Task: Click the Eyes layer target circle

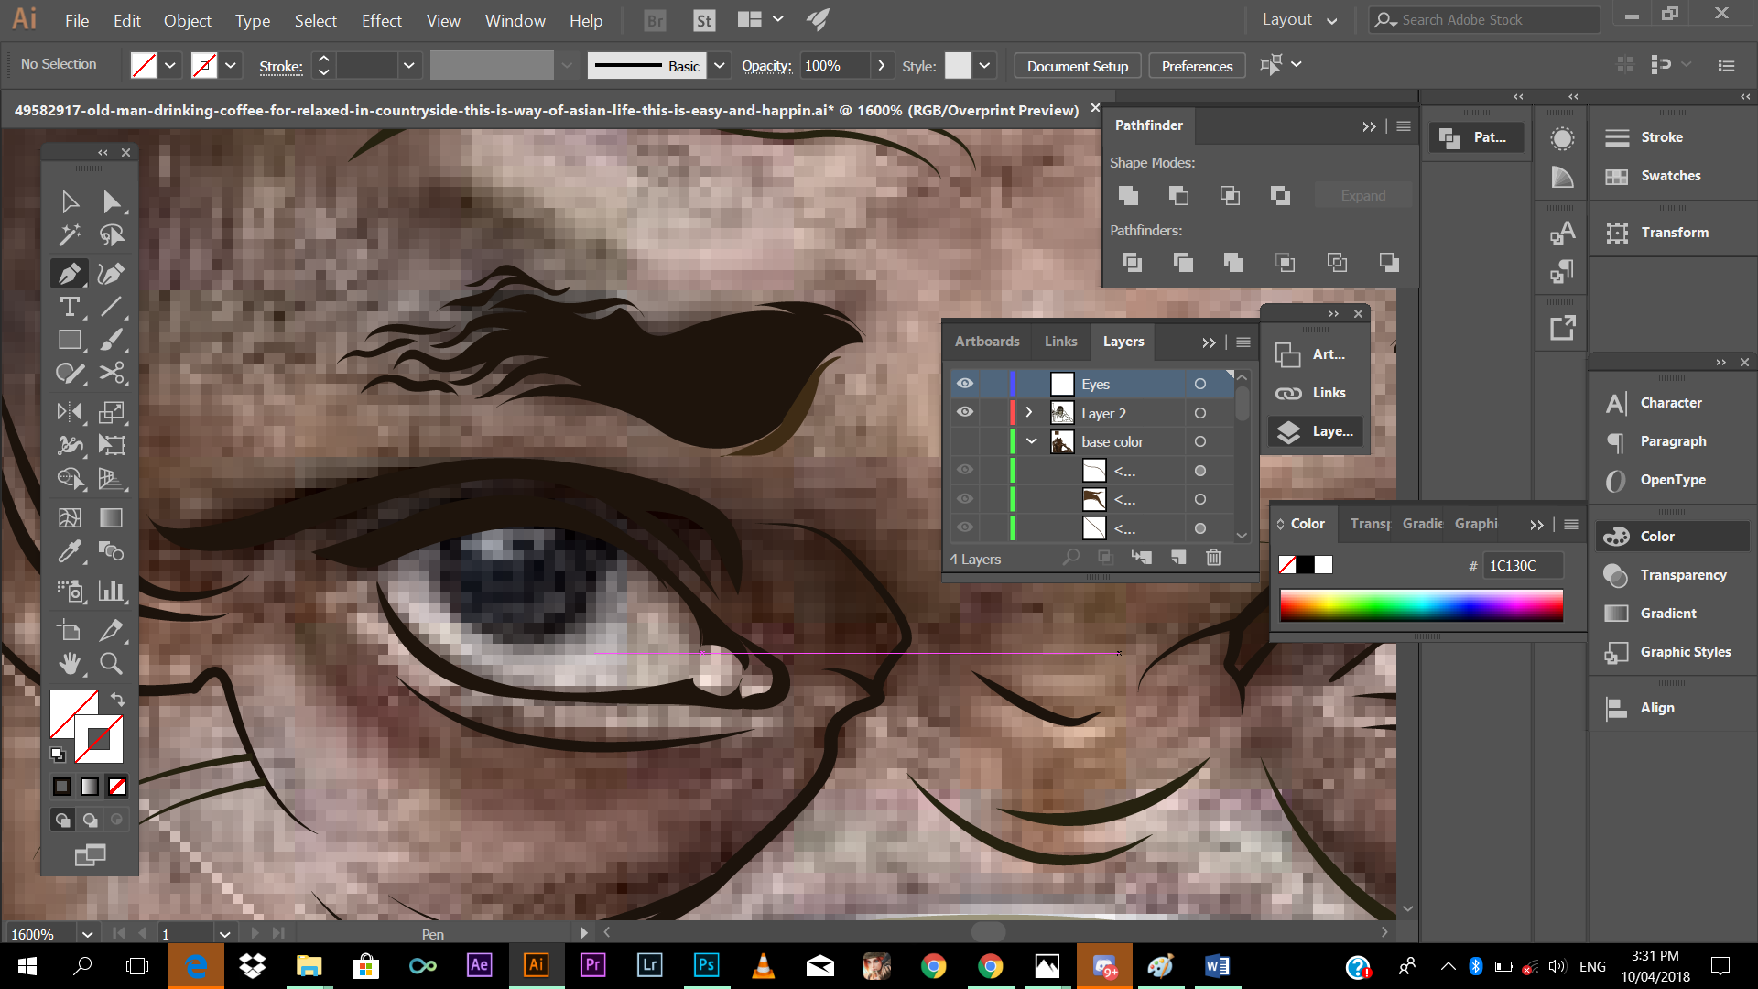Action: pyautogui.click(x=1199, y=384)
